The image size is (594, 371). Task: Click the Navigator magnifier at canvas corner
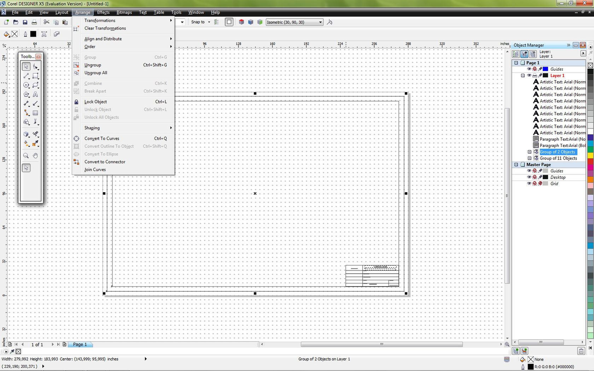[x=507, y=344]
